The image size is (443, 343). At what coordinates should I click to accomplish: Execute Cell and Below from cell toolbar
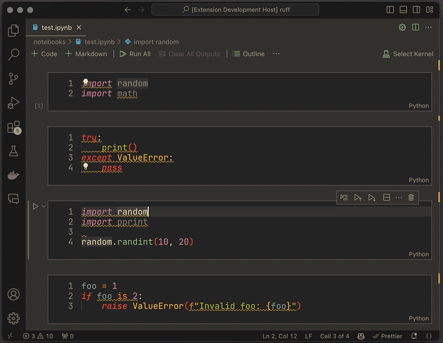tap(372, 198)
